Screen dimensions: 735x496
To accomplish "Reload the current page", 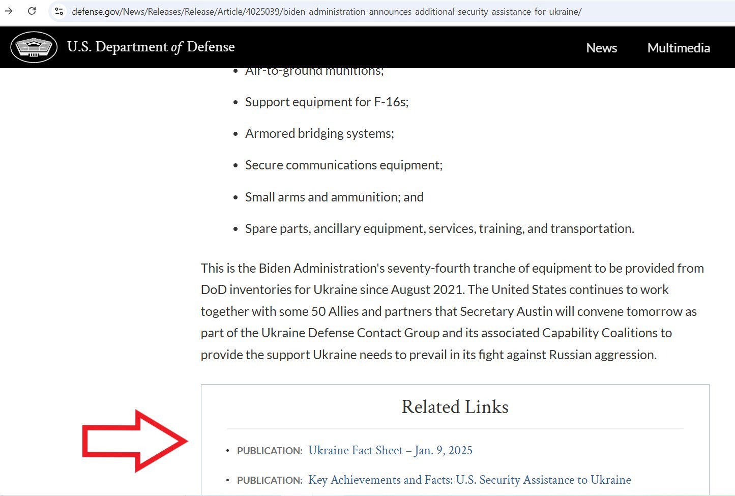I will tap(32, 11).
